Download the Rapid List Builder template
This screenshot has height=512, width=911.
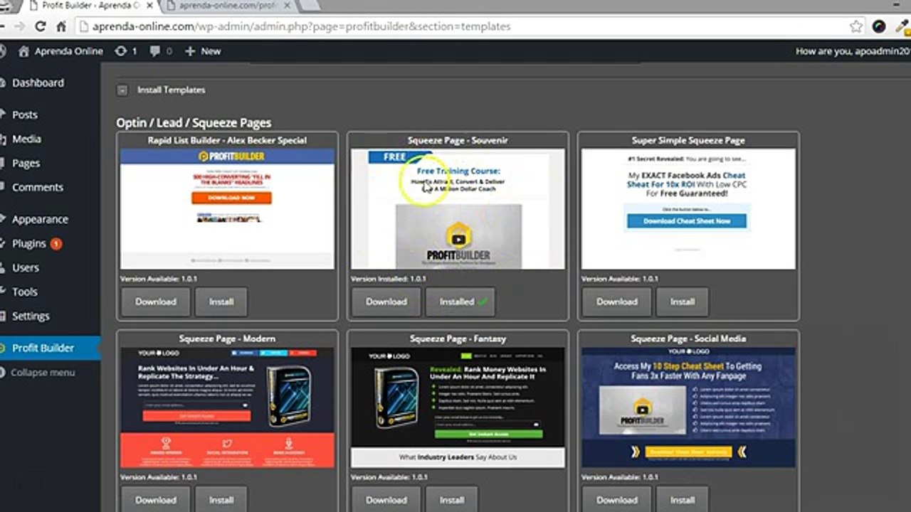coord(156,302)
